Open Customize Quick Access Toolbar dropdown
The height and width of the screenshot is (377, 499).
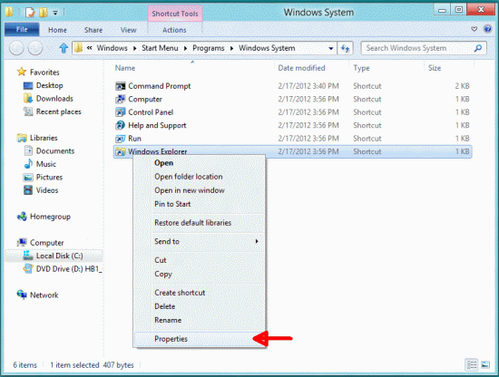pos(55,13)
